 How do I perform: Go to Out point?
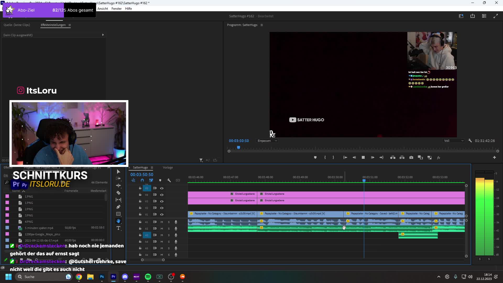click(381, 157)
